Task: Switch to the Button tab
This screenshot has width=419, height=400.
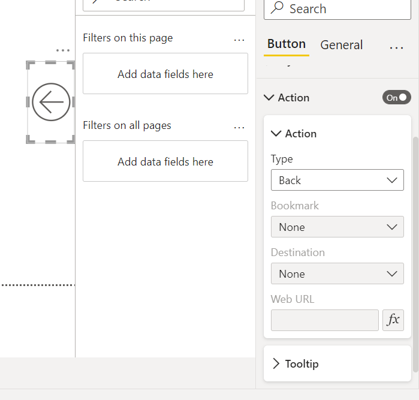Action: (x=287, y=44)
